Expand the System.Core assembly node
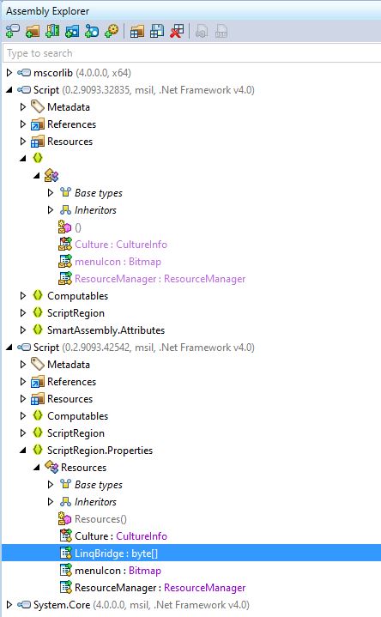Screen dimensions: 381x617 click(9, 604)
